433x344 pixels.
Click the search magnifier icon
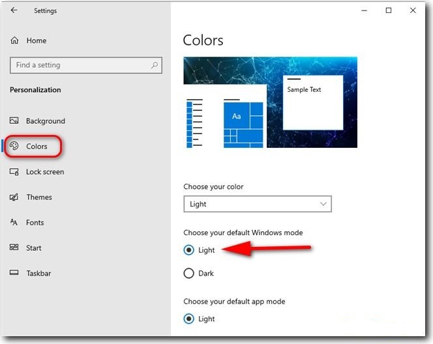[x=155, y=65]
